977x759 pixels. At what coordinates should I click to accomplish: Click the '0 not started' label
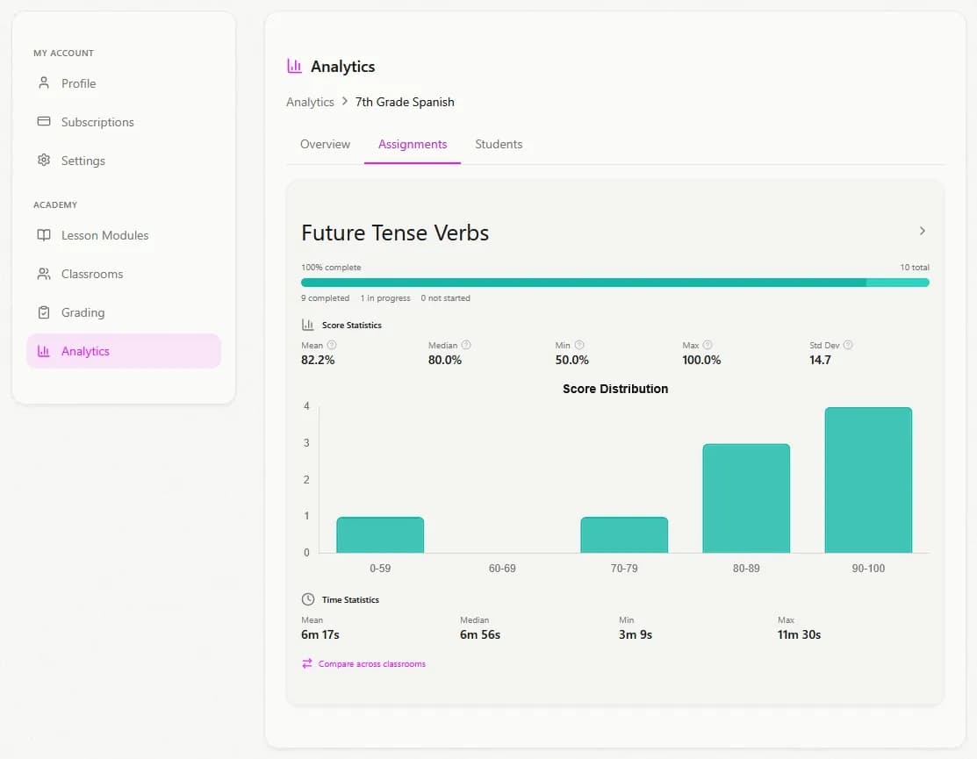pos(446,298)
